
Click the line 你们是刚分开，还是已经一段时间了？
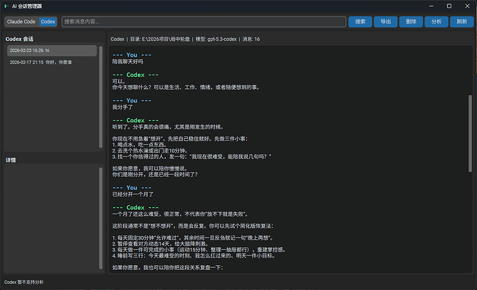[155, 175]
